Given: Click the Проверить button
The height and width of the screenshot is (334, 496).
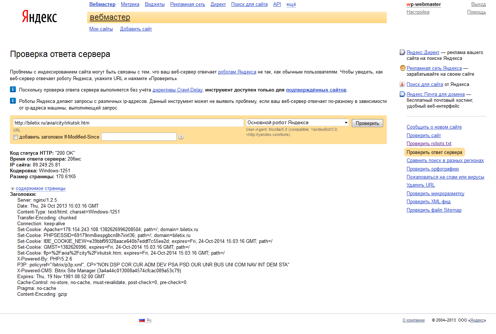Looking at the screenshot, I should click(x=367, y=123).
